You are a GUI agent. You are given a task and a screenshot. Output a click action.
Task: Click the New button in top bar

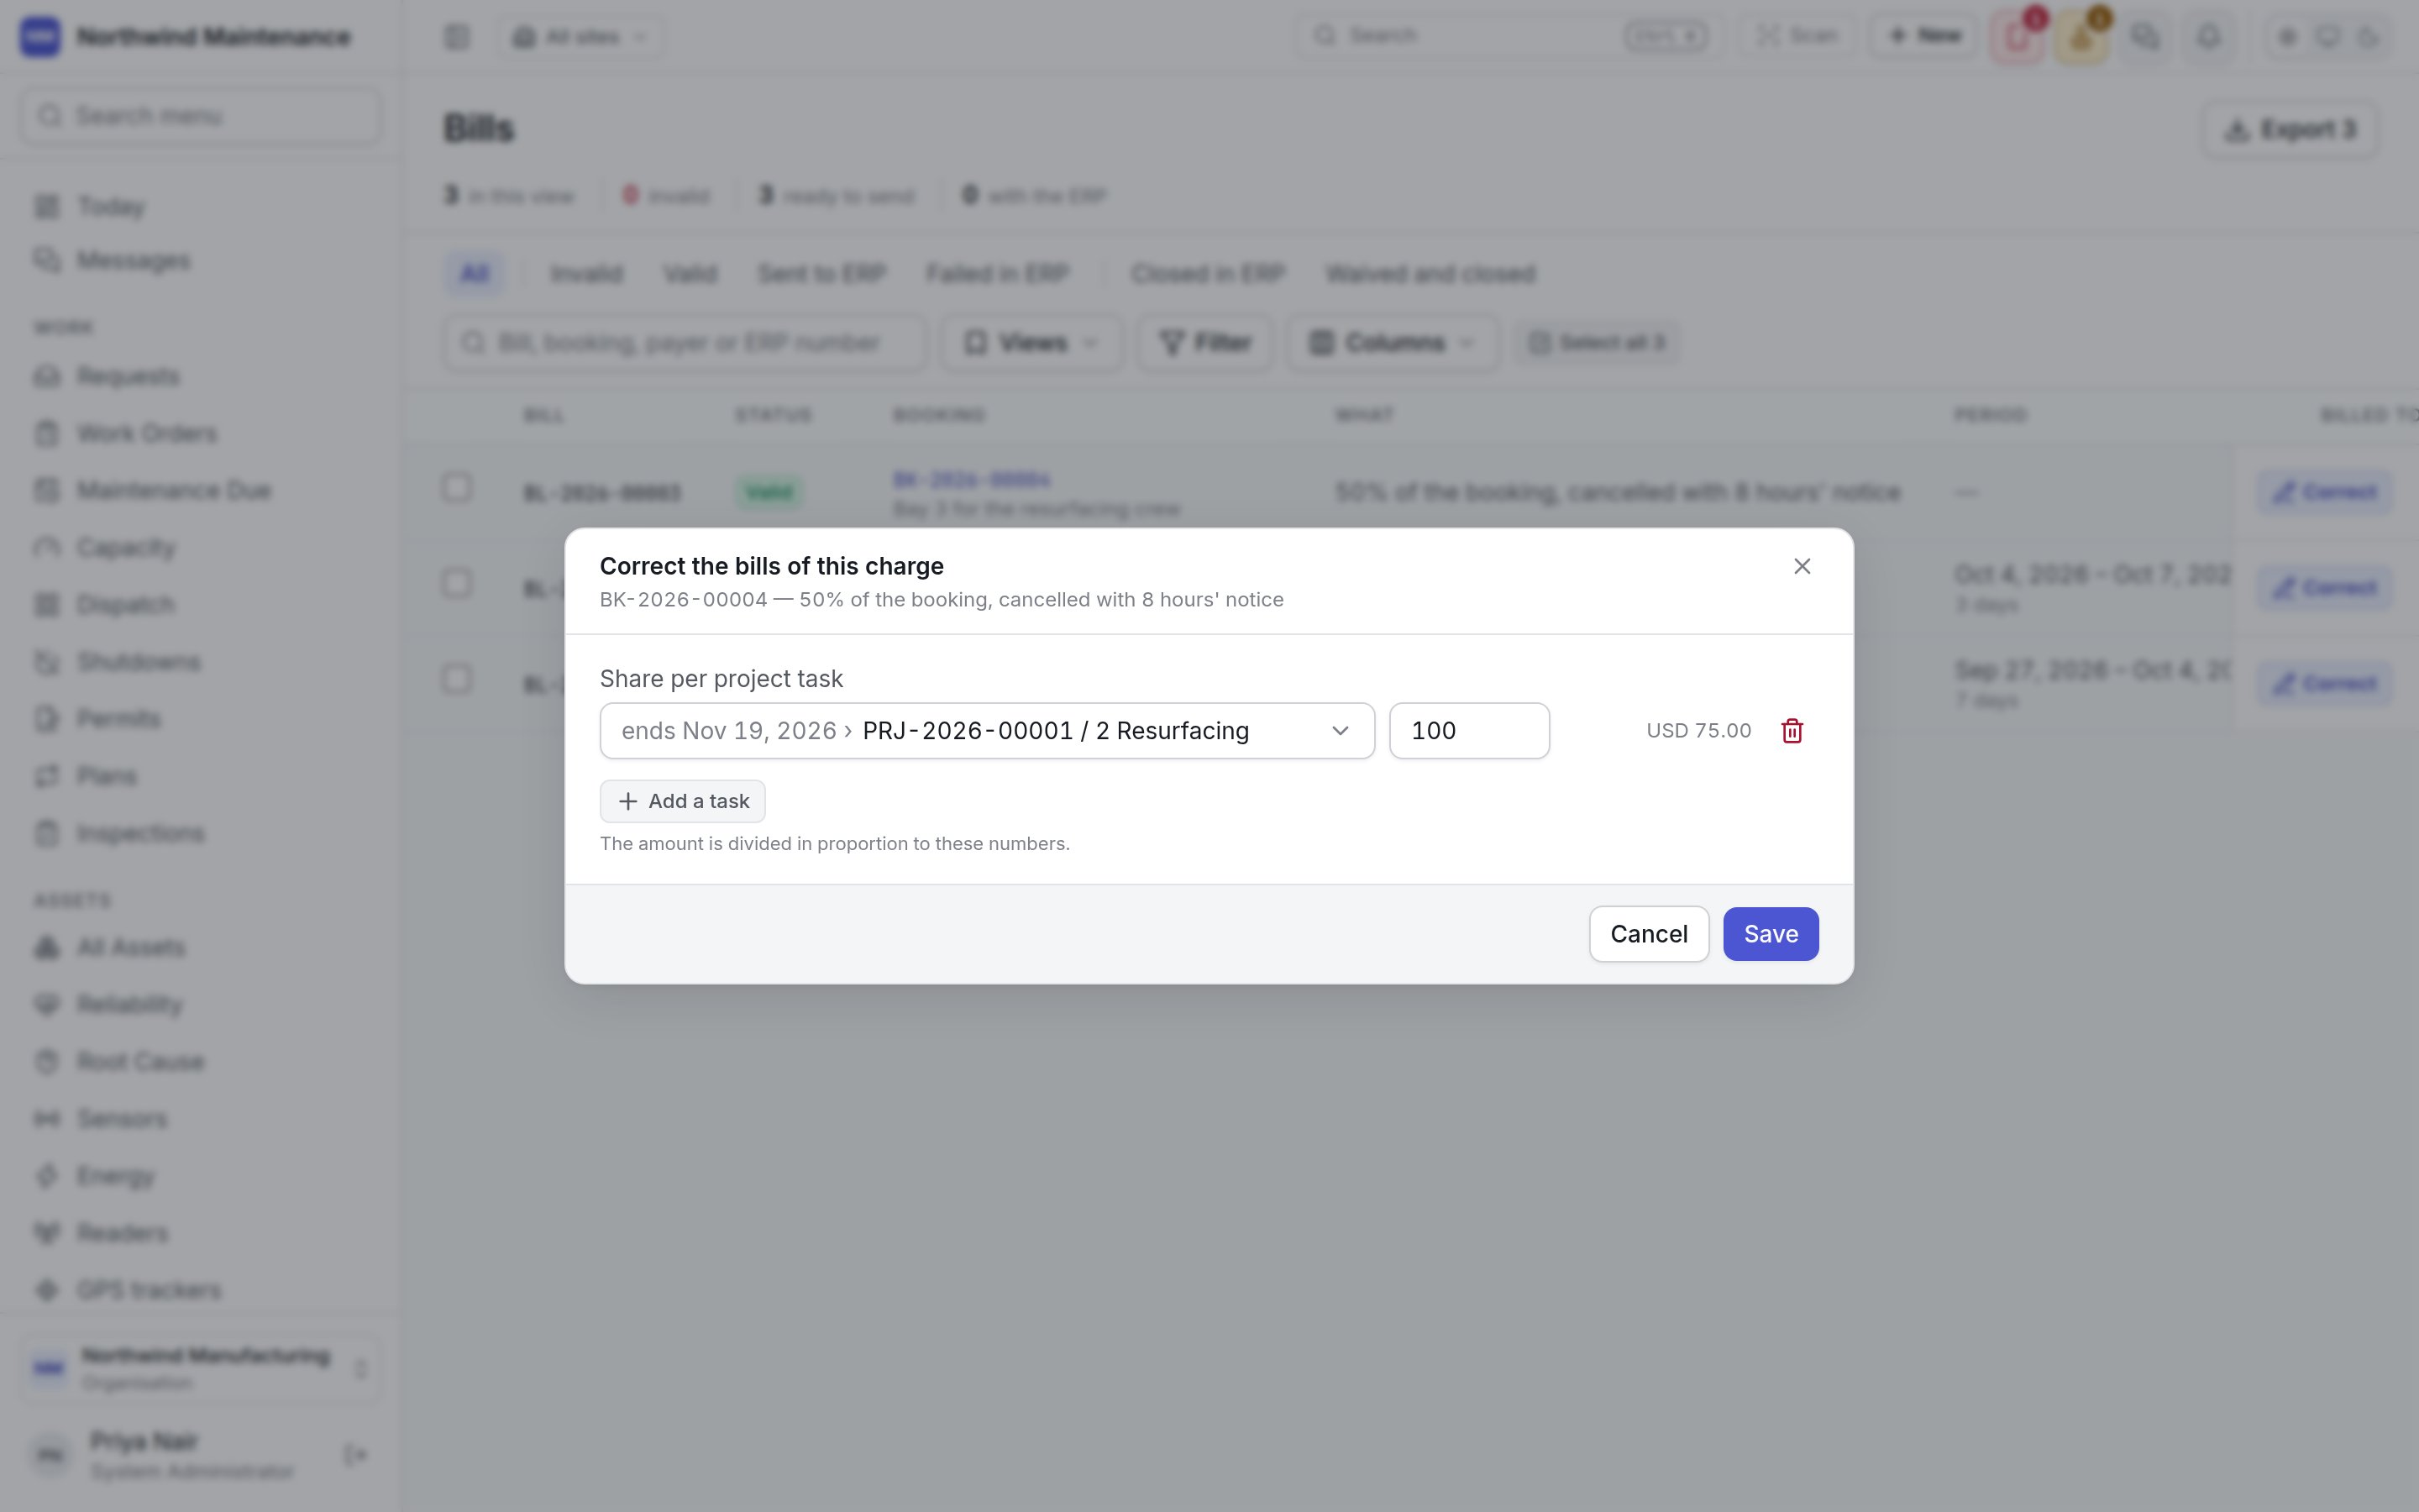point(1923,36)
